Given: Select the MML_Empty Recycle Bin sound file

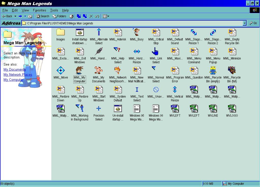Looking at the screenshot, I should (232, 37).
